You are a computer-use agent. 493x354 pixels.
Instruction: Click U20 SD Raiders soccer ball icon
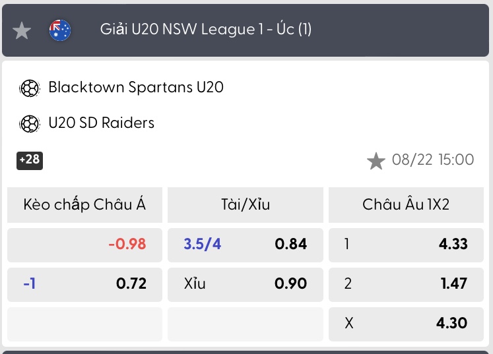tap(30, 124)
